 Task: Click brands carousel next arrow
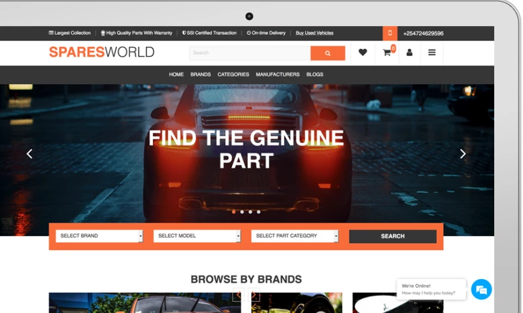[254, 295]
